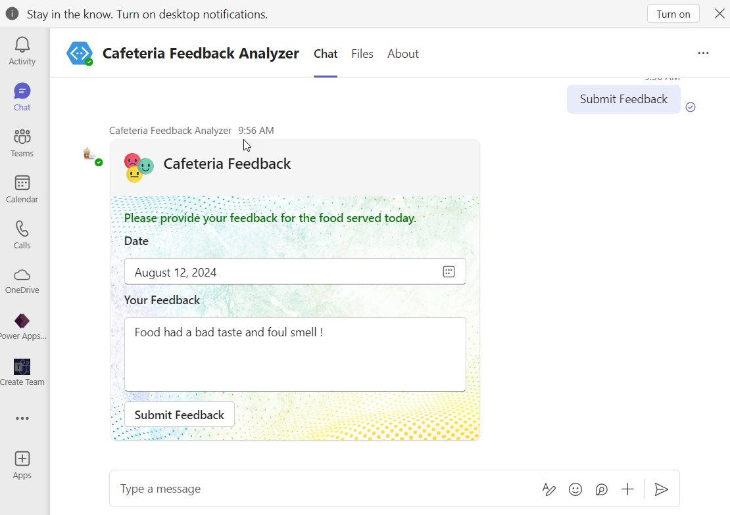This screenshot has height=515, width=730.
Task: Open the more options ellipsis near About
Action: tap(704, 53)
